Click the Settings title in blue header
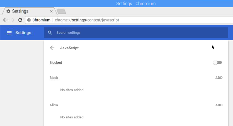The image size is (233, 126). [x=23, y=33]
